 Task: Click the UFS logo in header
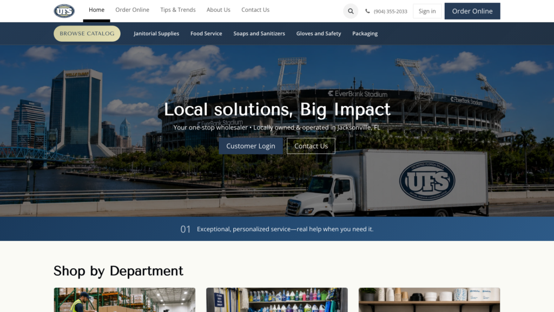click(x=64, y=11)
